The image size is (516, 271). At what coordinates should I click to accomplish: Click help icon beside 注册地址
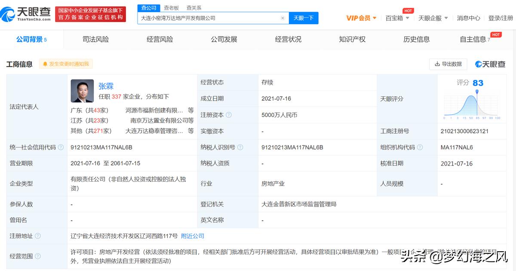click(38, 236)
